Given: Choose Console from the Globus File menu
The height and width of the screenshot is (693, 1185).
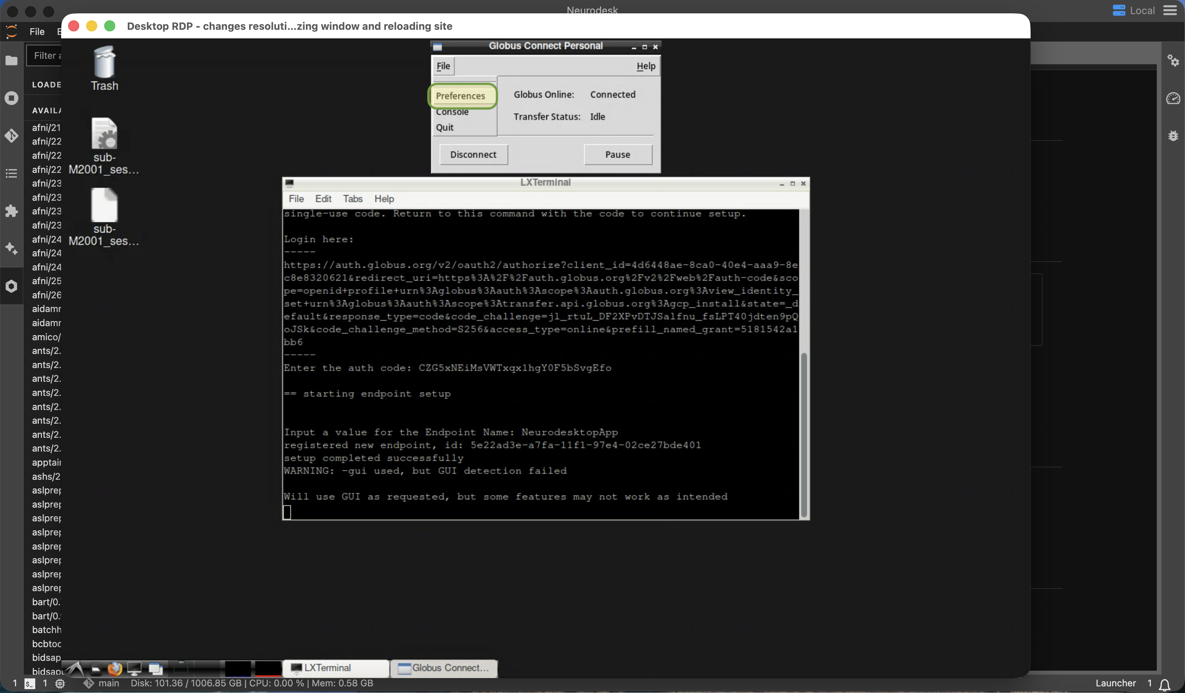Looking at the screenshot, I should 452,112.
